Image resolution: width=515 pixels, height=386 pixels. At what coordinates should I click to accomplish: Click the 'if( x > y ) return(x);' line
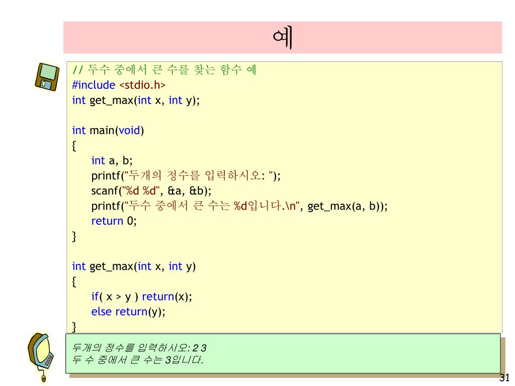pos(141,297)
